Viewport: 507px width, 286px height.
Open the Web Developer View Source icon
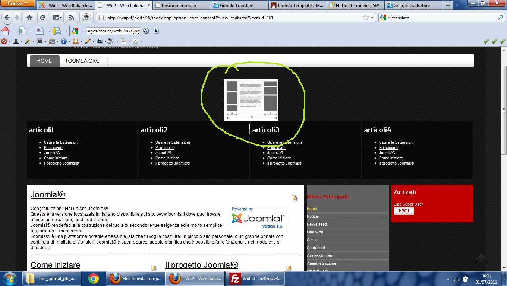pos(123,41)
